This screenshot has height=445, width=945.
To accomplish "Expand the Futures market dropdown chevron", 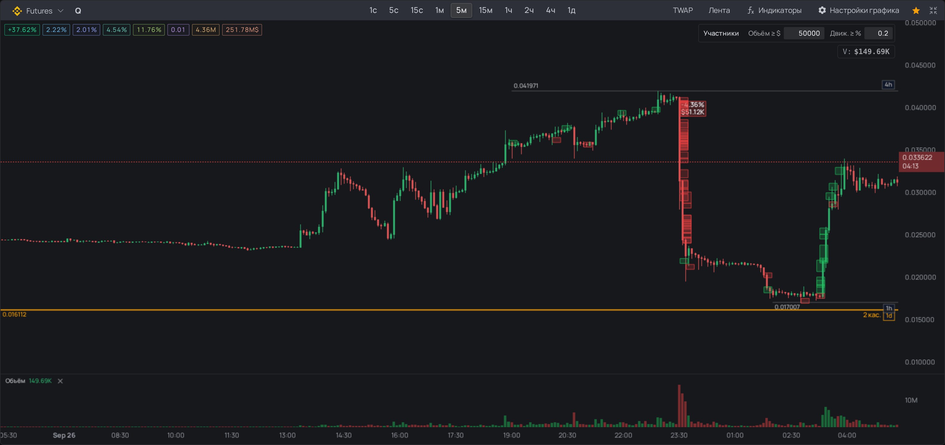I will (61, 11).
